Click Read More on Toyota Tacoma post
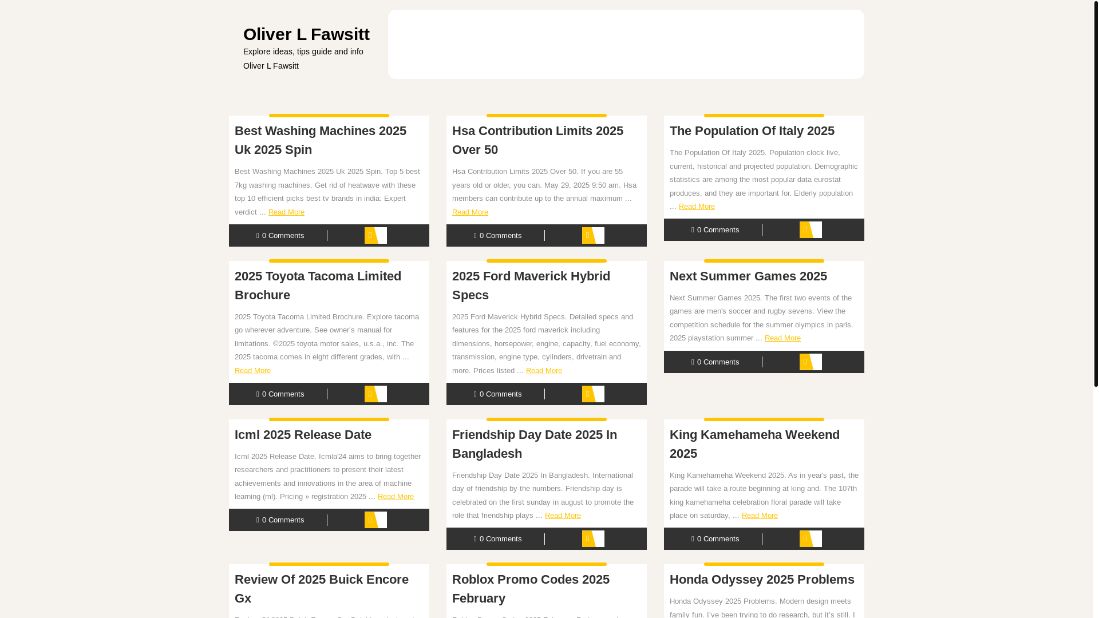 point(252,371)
